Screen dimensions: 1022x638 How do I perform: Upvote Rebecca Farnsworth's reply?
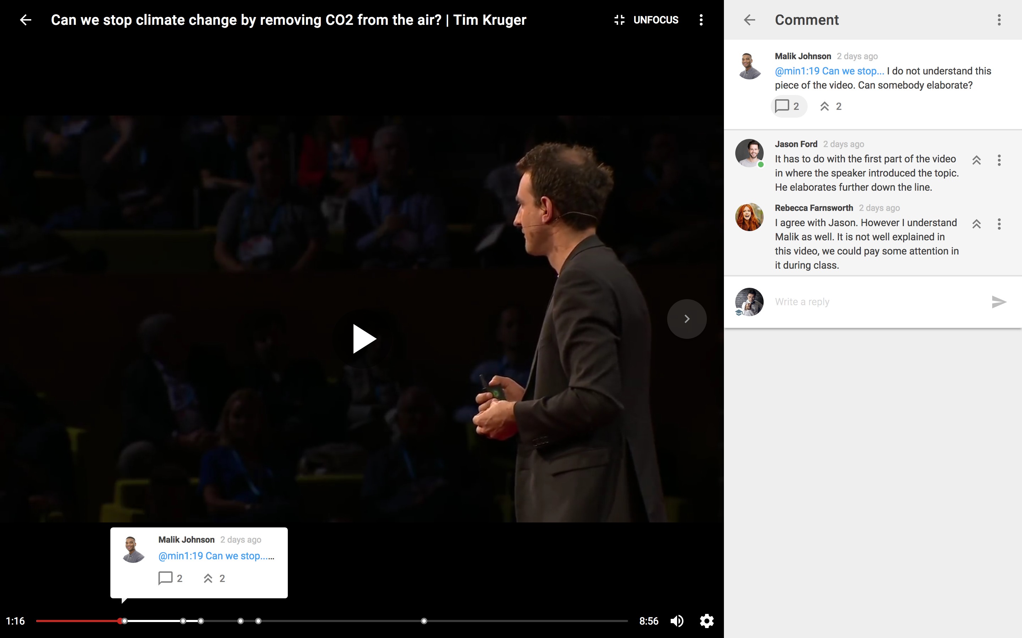(976, 224)
